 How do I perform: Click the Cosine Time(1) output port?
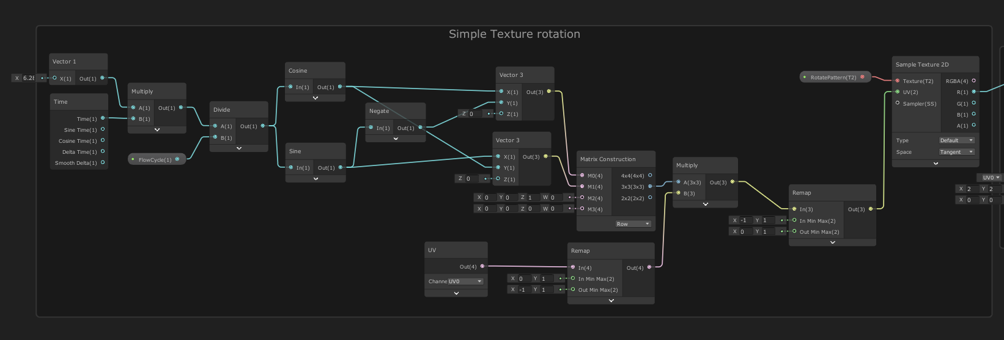coord(103,140)
